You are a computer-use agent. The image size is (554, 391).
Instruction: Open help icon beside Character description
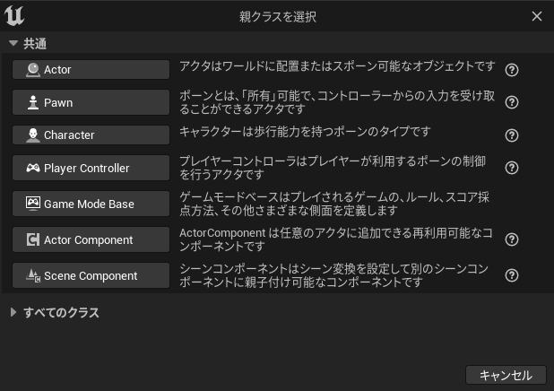click(x=512, y=135)
